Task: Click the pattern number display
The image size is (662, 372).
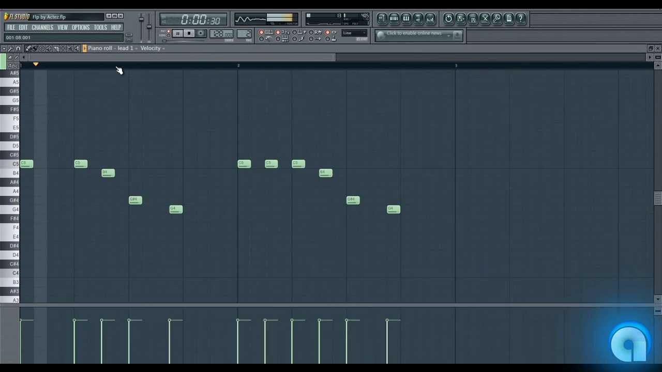Action: pyautogui.click(x=244, y=34)
